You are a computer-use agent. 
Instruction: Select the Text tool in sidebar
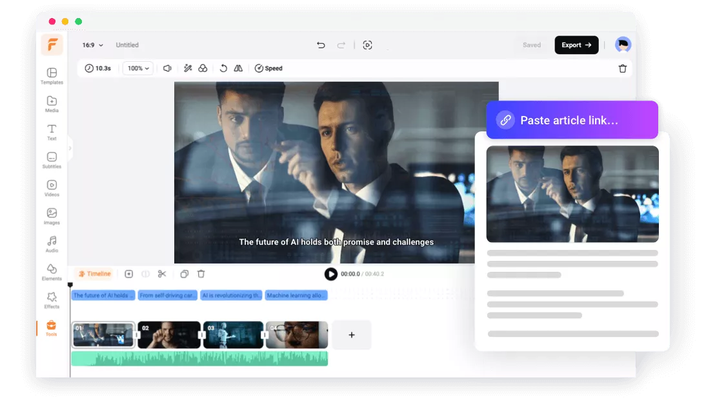(52, 132)
